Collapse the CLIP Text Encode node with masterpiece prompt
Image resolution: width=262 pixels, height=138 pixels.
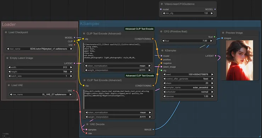tap(84, 34)
